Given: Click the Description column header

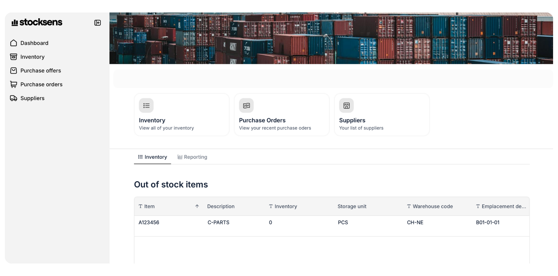Looking at the screenshot, I should click(x=221, y=206).
